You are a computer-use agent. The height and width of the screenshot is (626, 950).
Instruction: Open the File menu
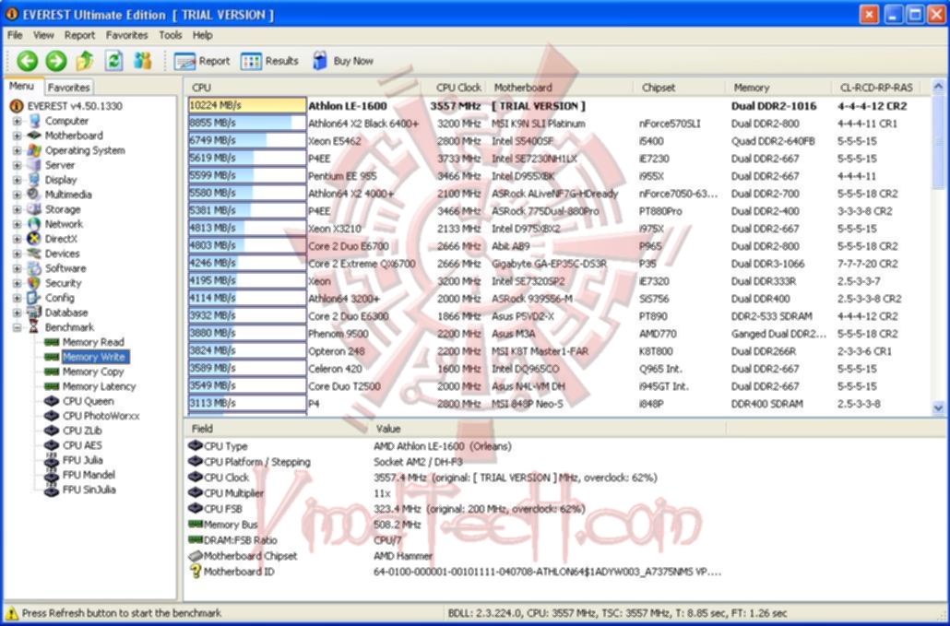(x=15, y=35)
